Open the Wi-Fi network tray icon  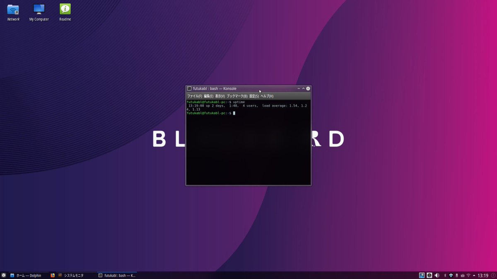[468, 275]
